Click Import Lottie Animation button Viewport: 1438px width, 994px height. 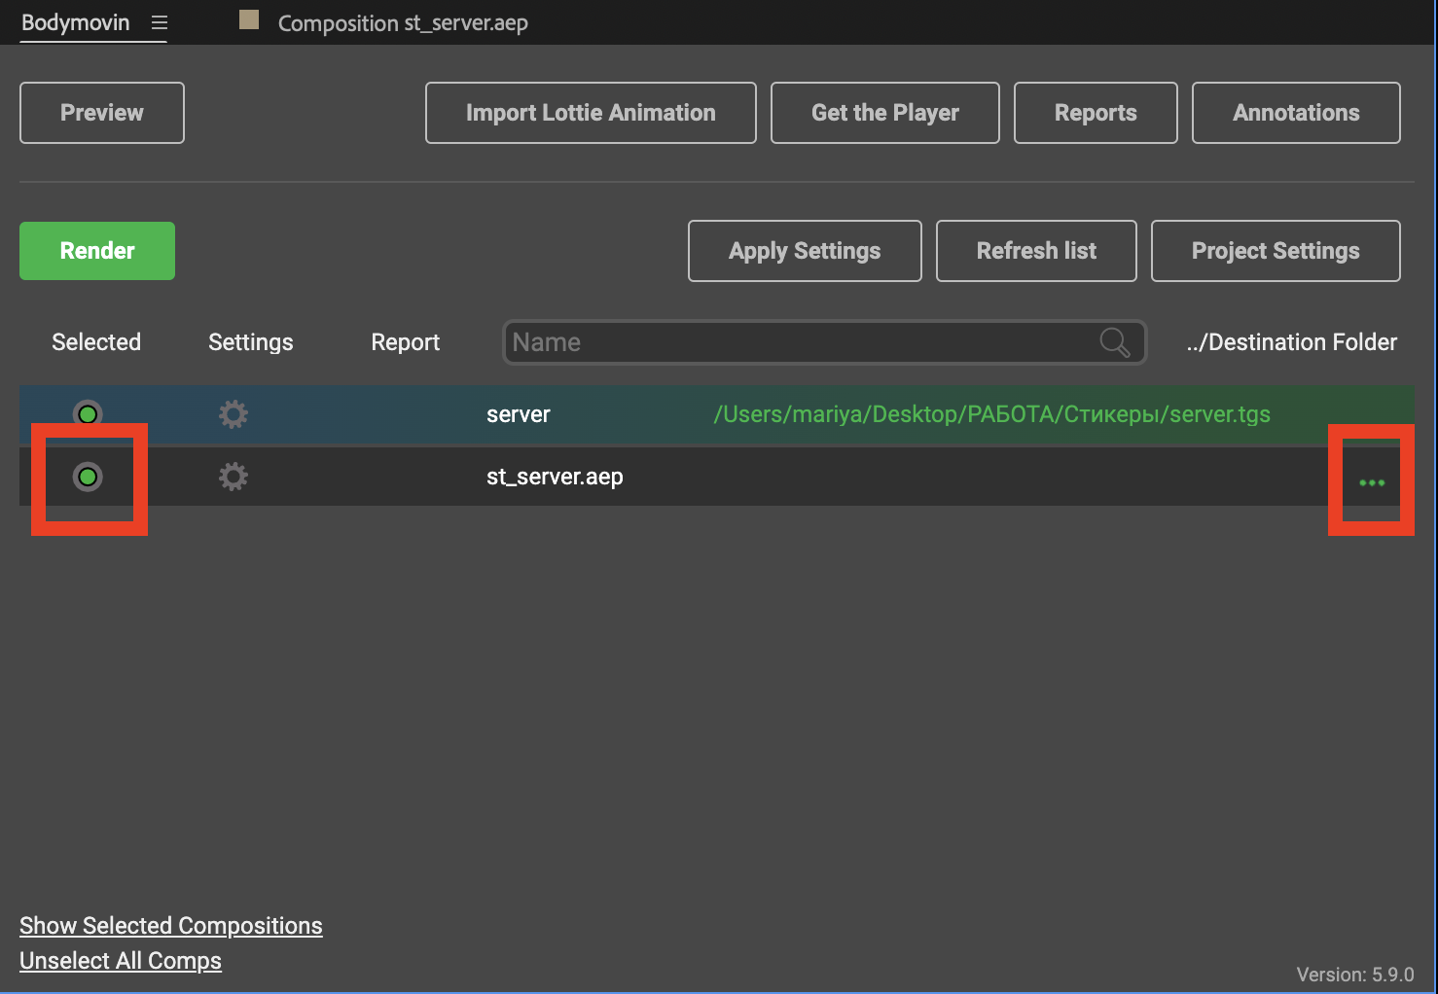pos(591,113)
